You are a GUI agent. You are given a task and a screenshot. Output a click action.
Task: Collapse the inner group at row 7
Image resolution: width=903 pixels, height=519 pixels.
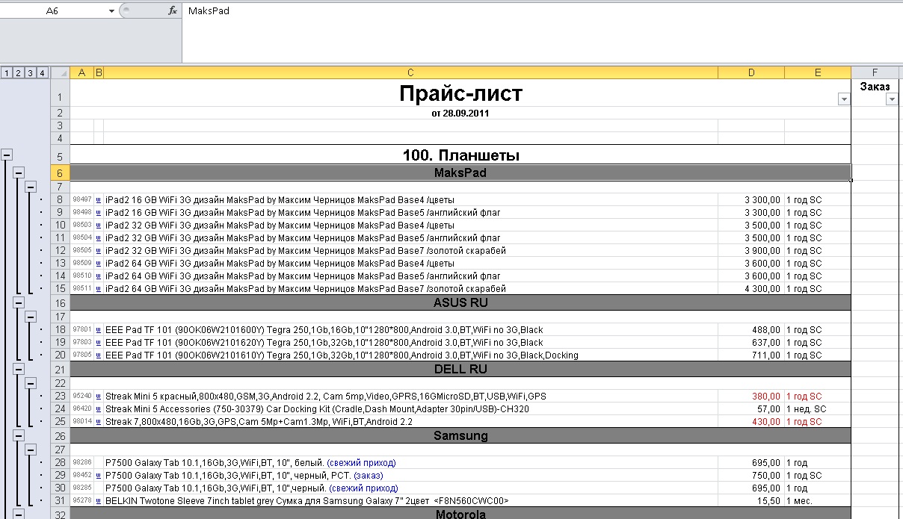[x=31, y=186]
